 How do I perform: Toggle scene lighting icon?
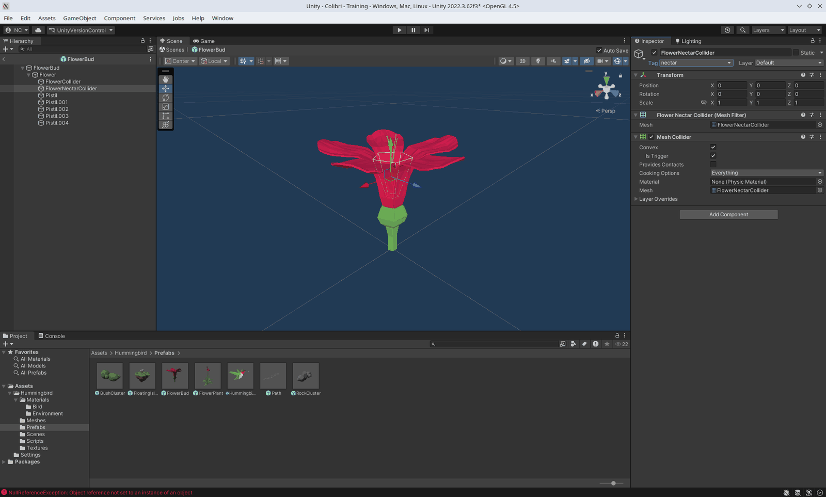pos(538,61)
